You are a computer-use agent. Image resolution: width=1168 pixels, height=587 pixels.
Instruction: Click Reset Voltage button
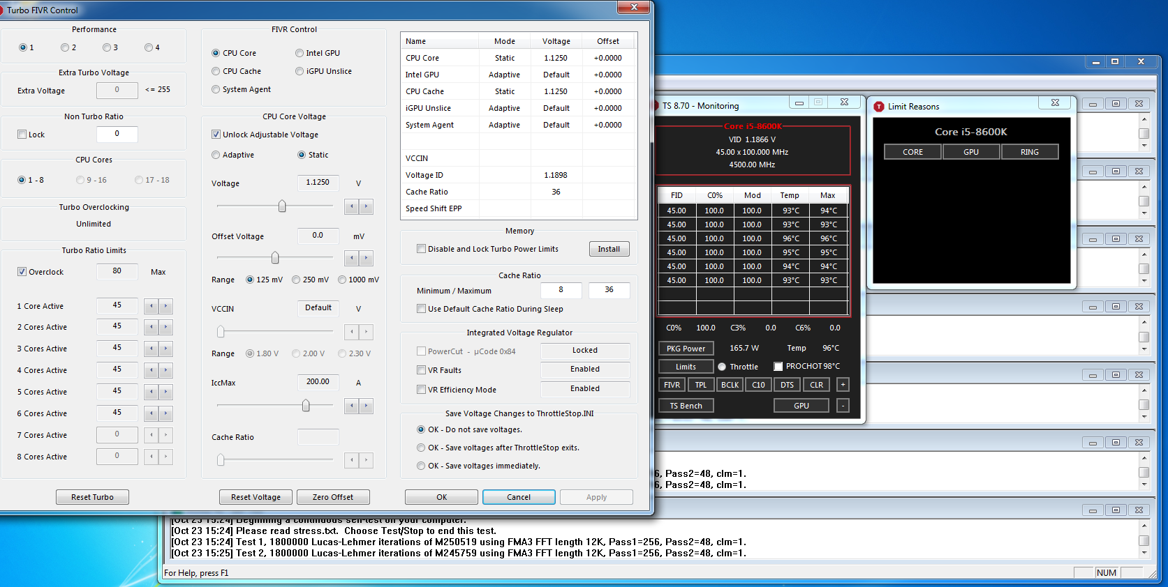256,497
